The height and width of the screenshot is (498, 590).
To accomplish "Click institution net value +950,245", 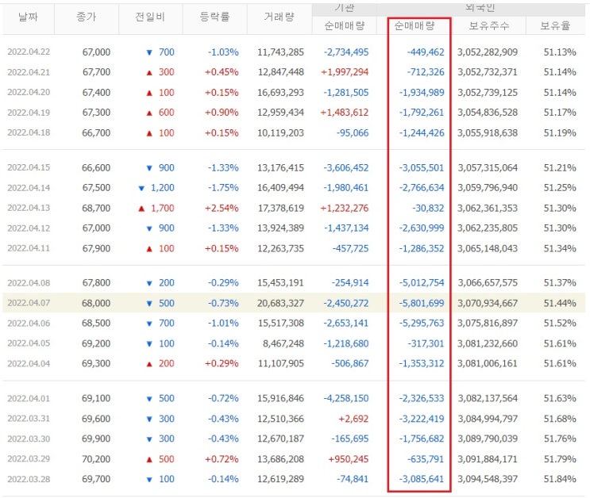I will (349, 459).
